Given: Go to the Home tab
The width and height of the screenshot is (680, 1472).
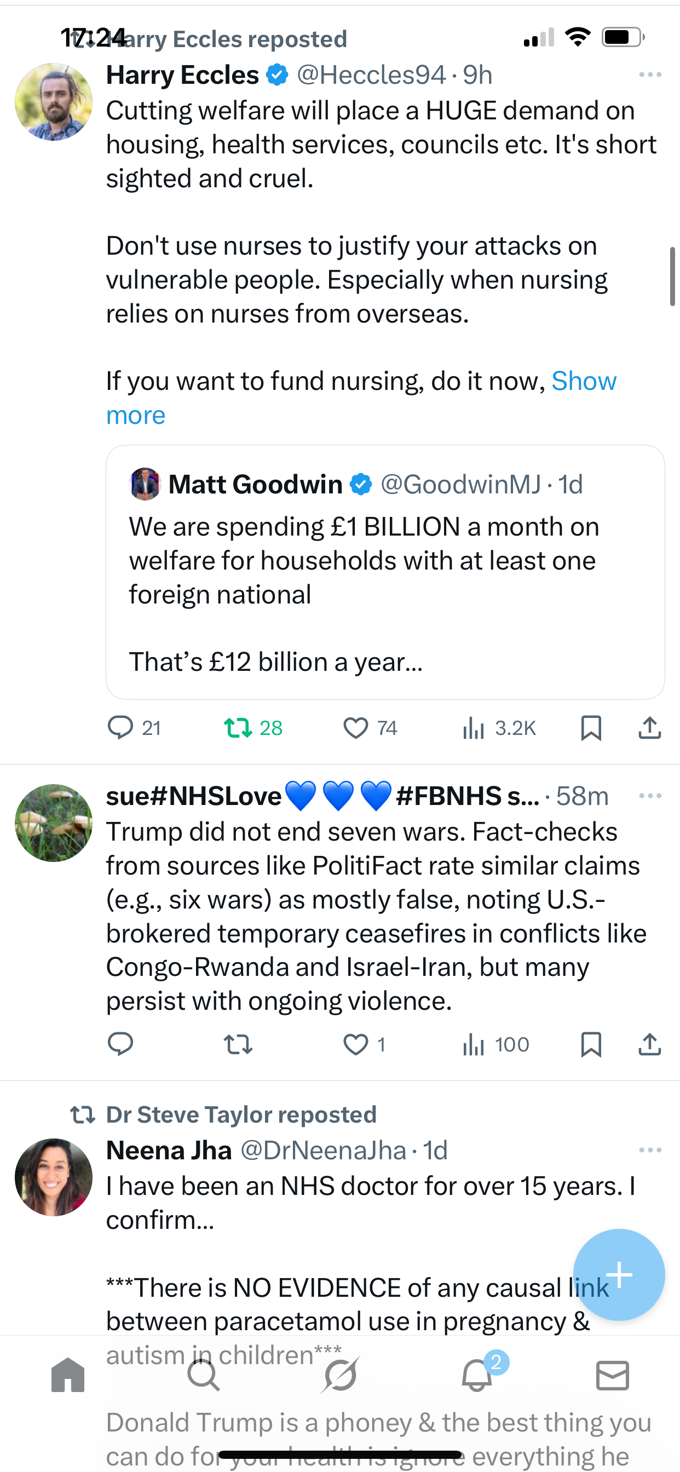Looking at the screenshot, I should coord(68,1376).
